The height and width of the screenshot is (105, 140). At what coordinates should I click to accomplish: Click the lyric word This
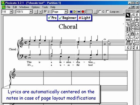[x=29, y=62]
